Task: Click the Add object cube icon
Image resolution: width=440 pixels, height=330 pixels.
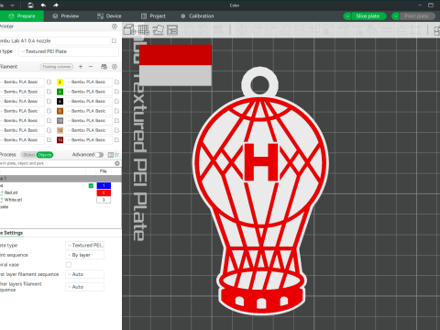Action: pos(129,30)
